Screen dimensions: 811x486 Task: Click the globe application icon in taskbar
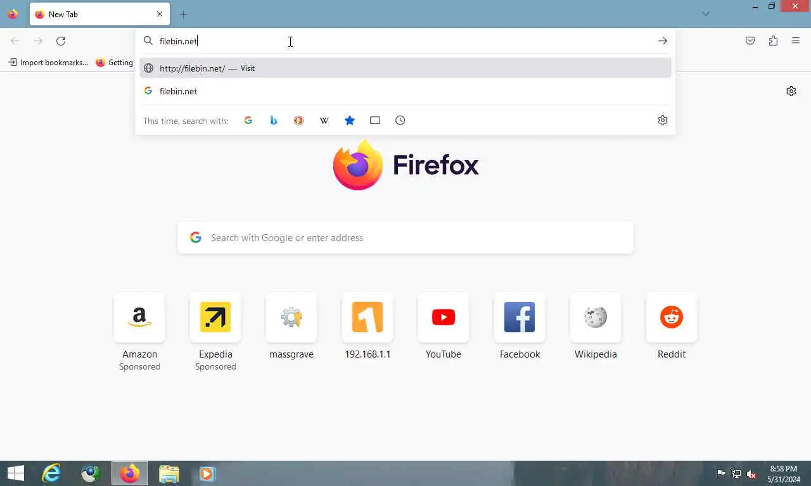91,473
